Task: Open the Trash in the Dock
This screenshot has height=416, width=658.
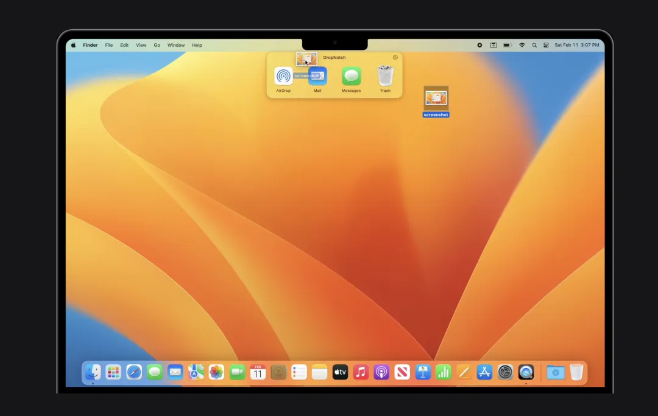Action: (x=576, y=372)
